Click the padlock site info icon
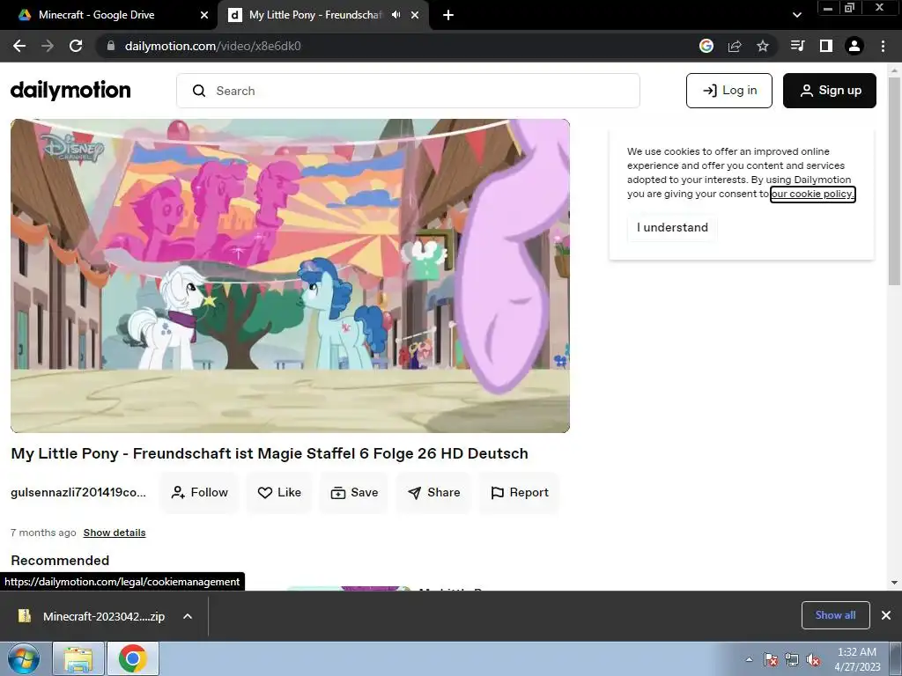Viewport: 902px width, 676px height. [x=111, y=46]
